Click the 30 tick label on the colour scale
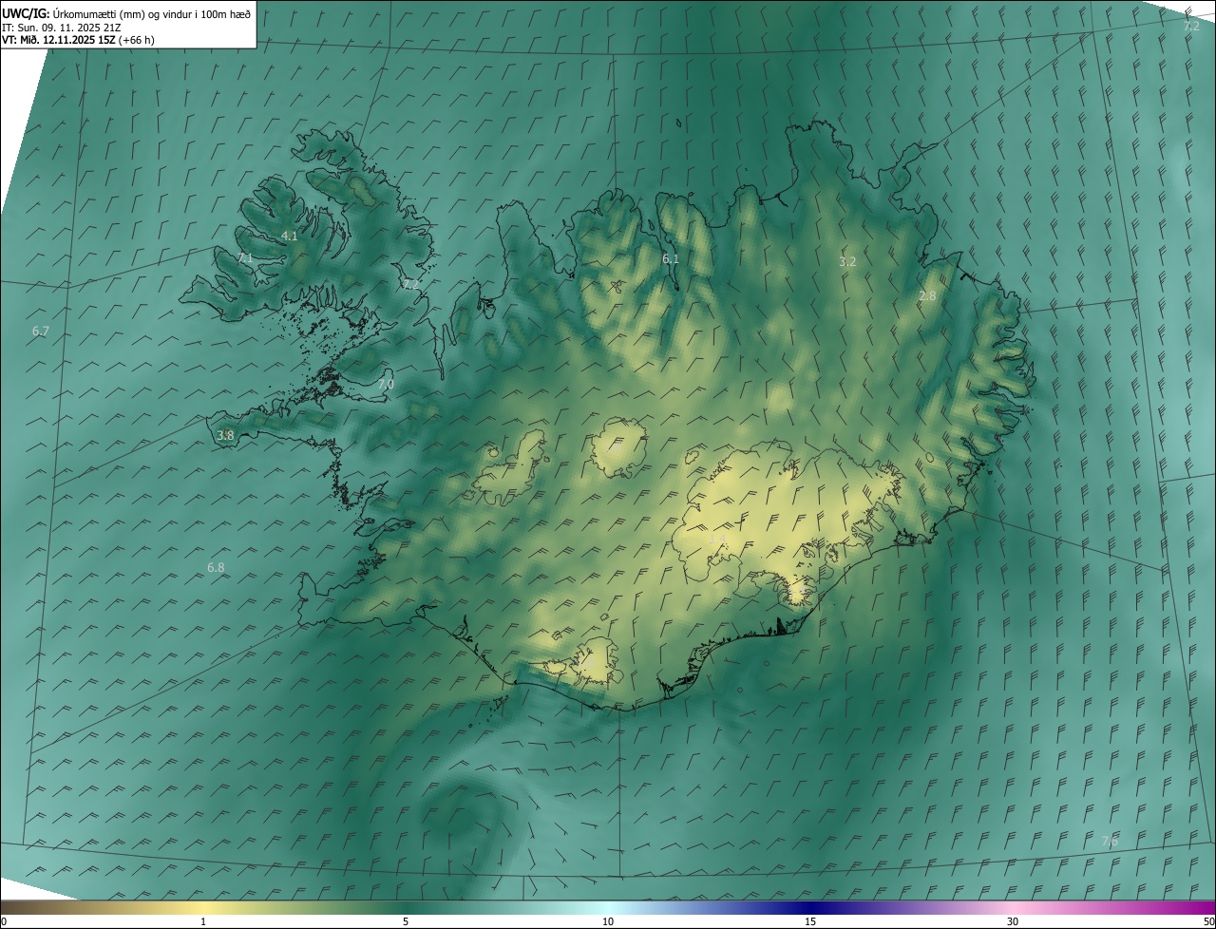 tap(1013, 921)
